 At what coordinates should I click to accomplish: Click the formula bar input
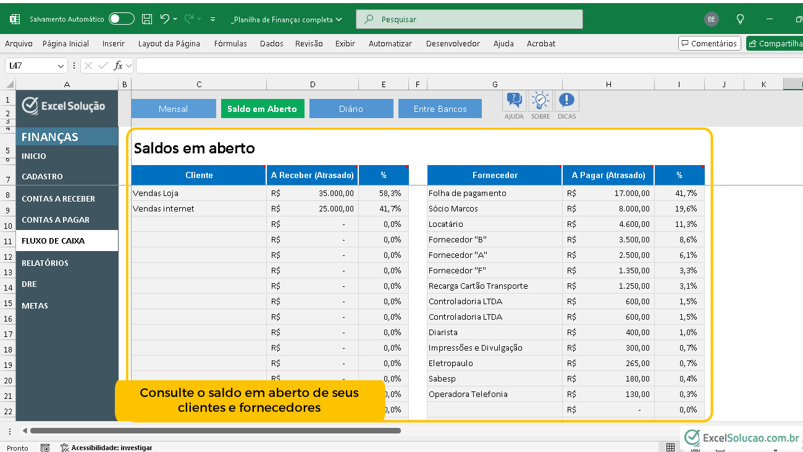coord(469,66)
